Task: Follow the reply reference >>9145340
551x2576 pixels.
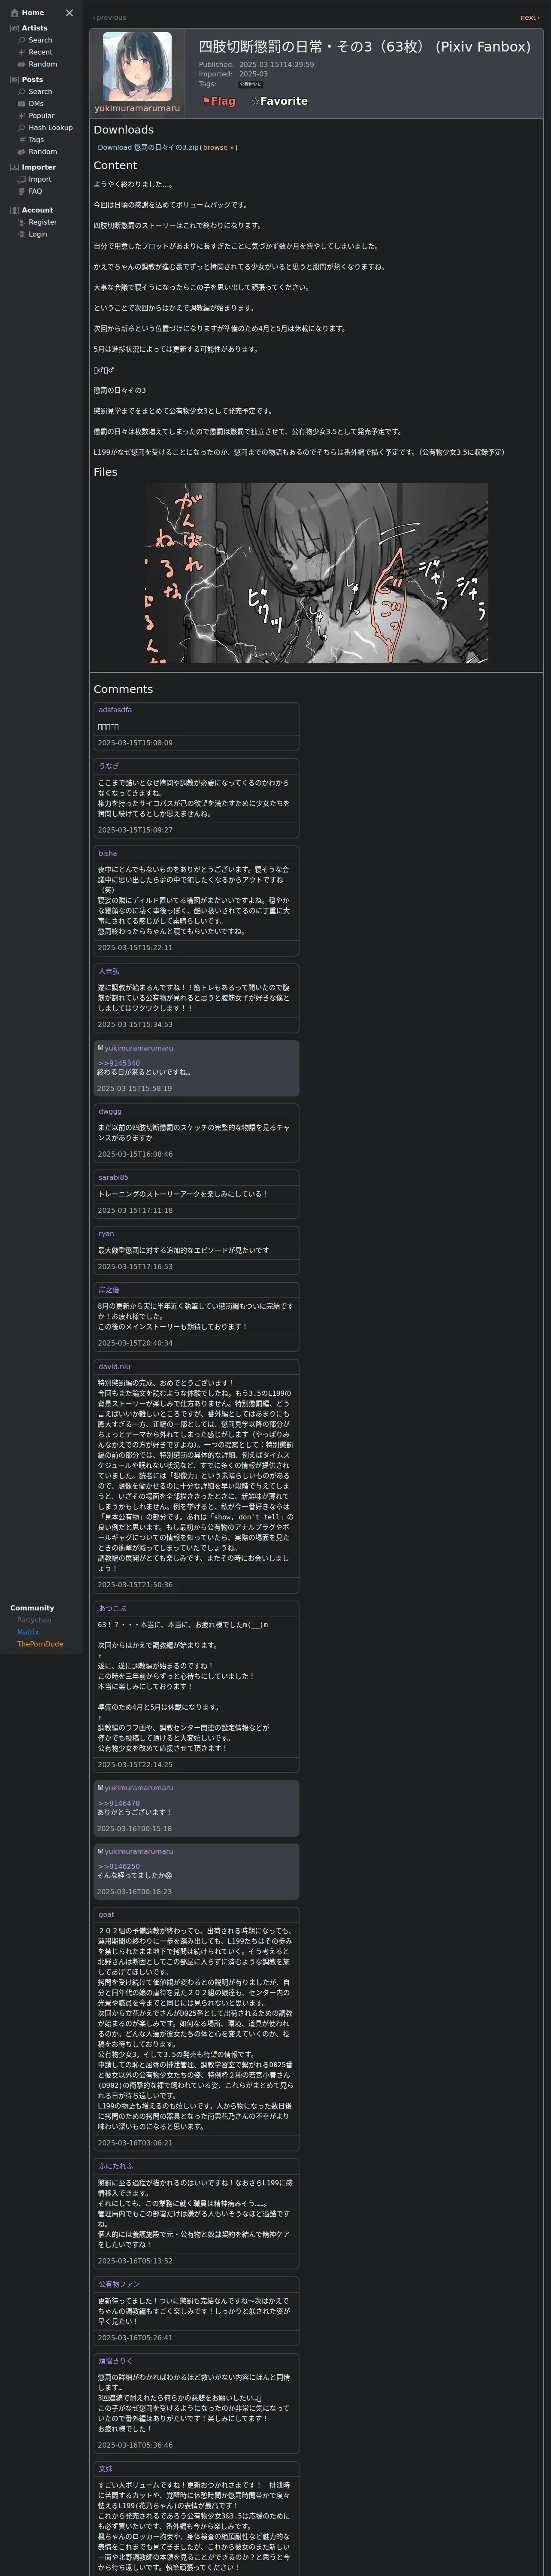Action: coord(118,1063)
